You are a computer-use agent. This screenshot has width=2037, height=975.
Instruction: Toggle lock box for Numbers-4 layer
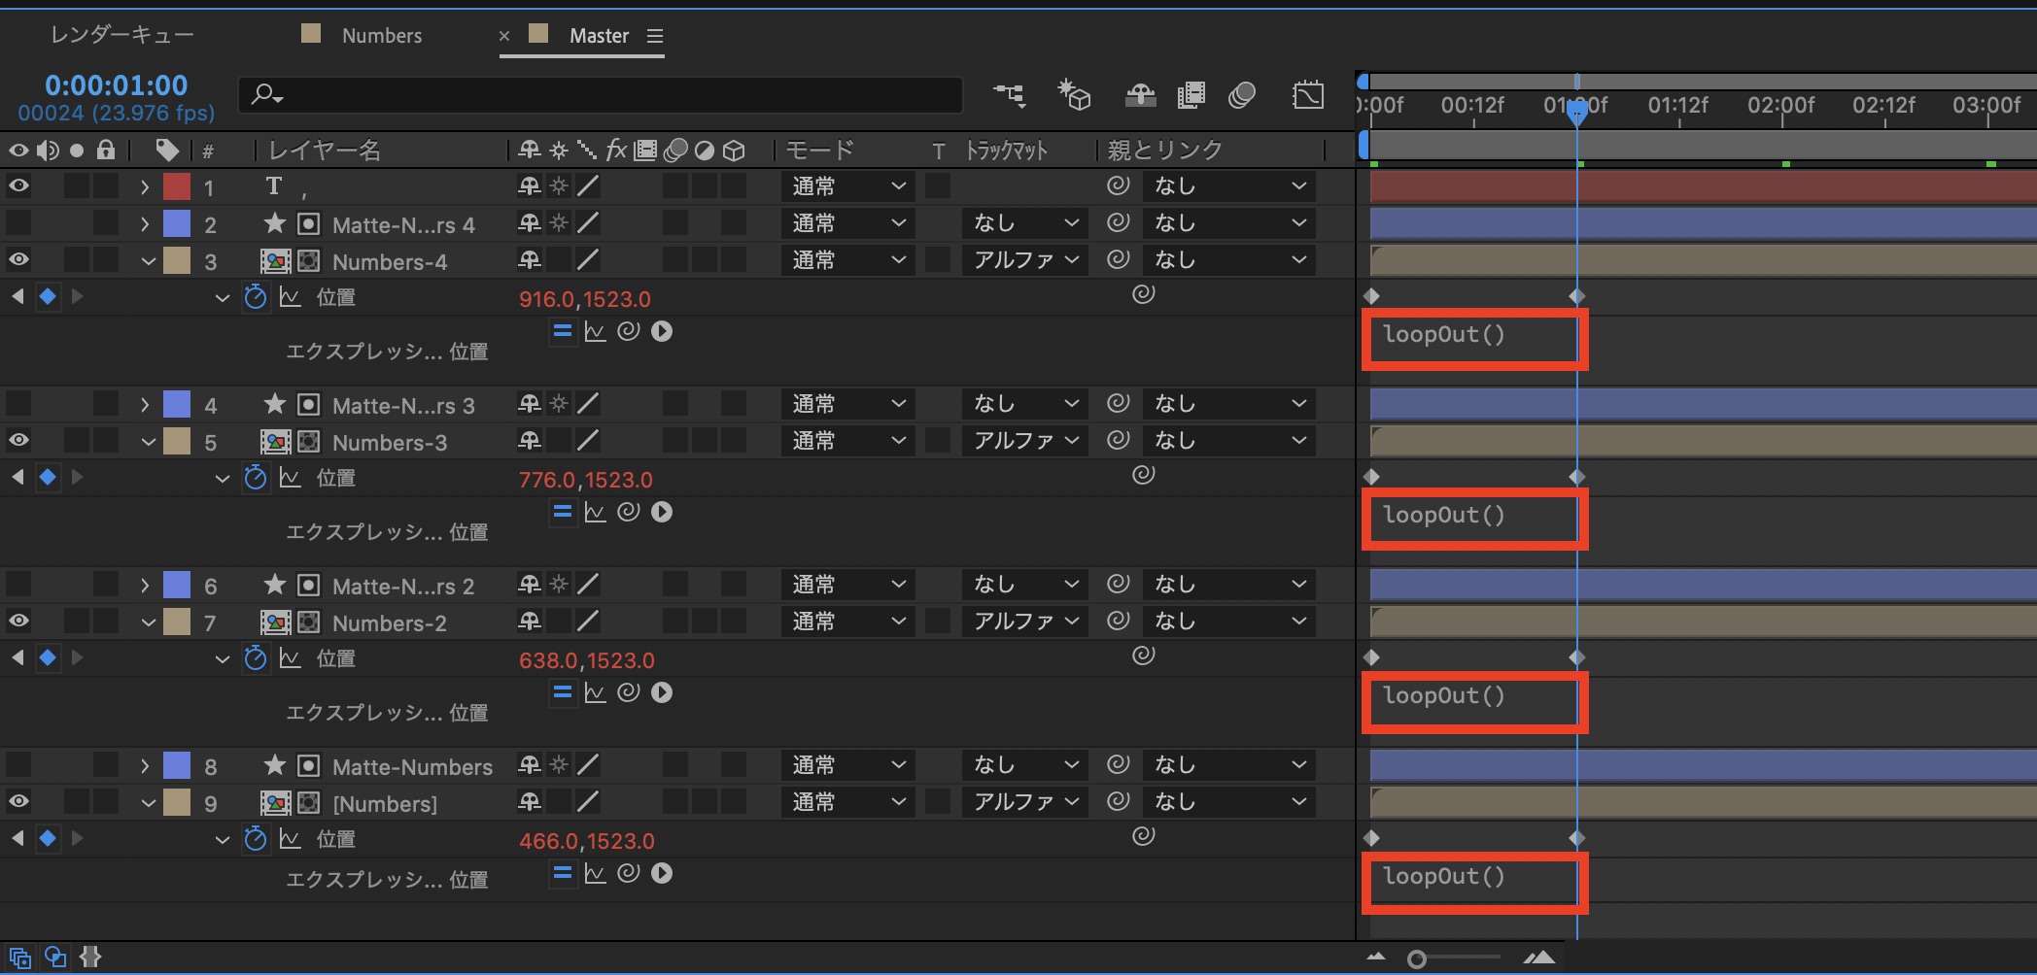point(106,259)
